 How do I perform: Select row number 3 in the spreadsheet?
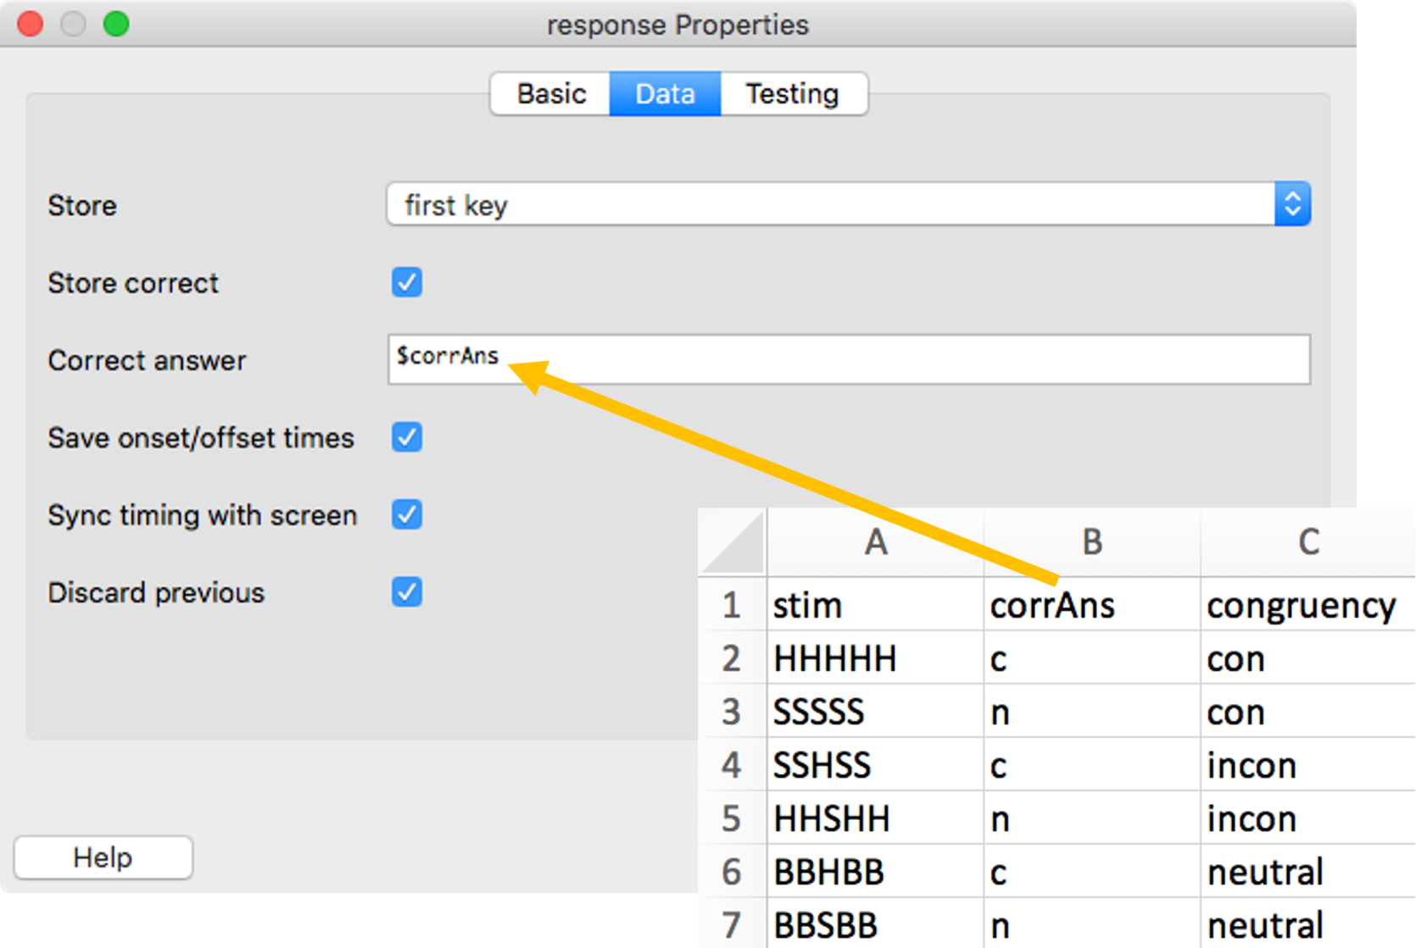click(732, 711)
